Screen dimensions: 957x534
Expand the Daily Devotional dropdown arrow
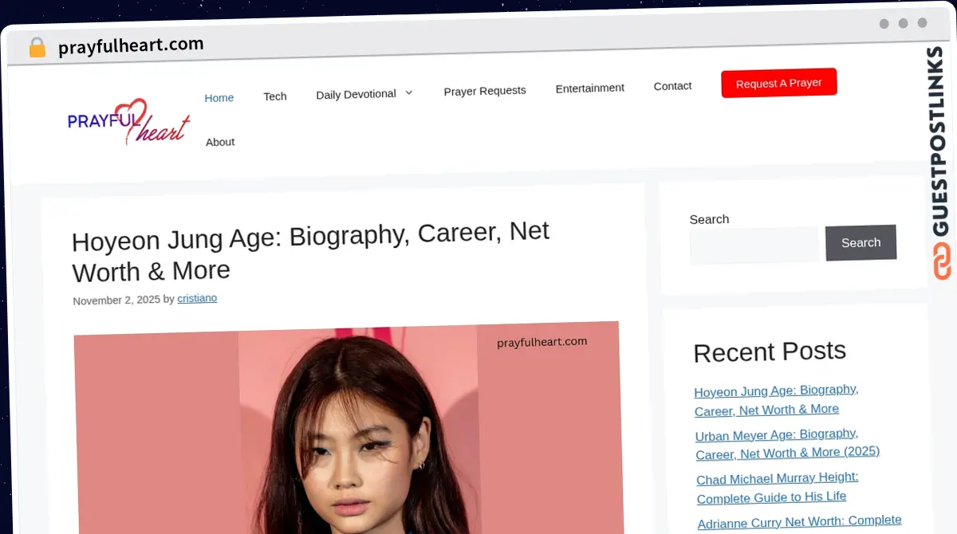(x=409, y=92)
